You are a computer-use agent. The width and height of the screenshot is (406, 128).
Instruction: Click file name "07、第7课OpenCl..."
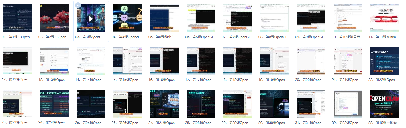click(x=238, y=37)
